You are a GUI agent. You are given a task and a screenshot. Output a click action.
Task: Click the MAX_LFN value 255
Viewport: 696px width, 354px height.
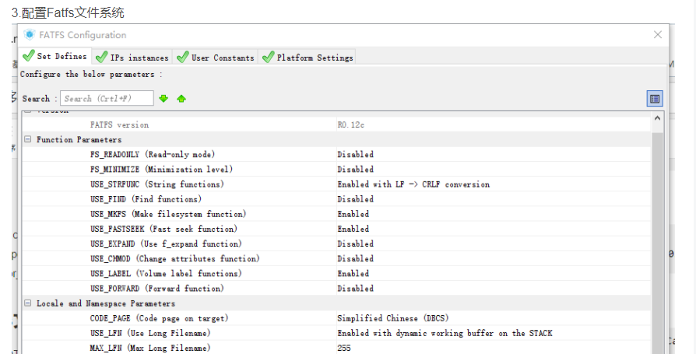click(344, 348)
